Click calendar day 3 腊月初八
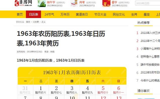160x99 pixels. (72, 90)
